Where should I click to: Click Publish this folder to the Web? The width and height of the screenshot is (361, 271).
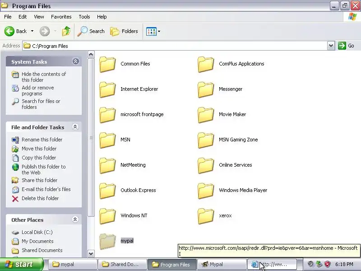(x=43, y=170)
